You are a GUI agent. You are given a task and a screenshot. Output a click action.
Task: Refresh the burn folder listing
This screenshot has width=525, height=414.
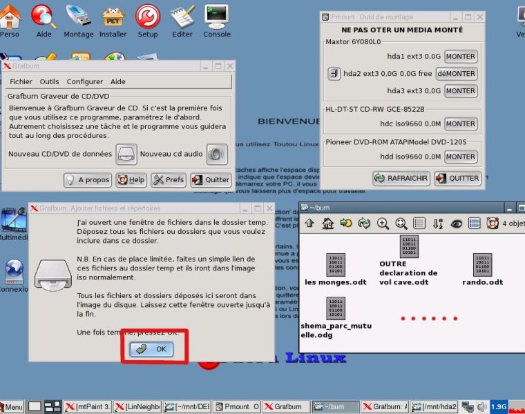(364, 223)
